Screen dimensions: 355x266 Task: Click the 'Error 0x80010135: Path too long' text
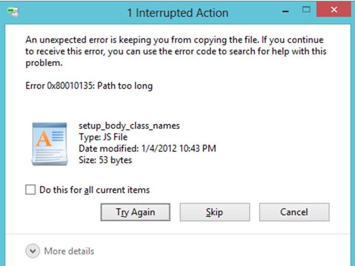pos(89,86)
